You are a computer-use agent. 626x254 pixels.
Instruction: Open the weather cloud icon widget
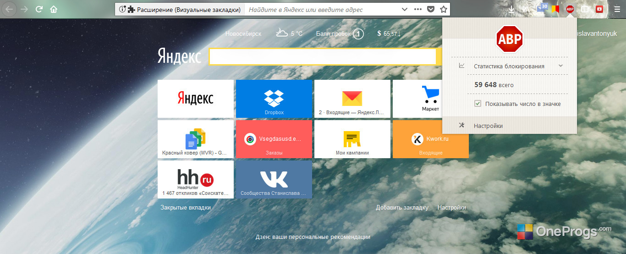282,33
